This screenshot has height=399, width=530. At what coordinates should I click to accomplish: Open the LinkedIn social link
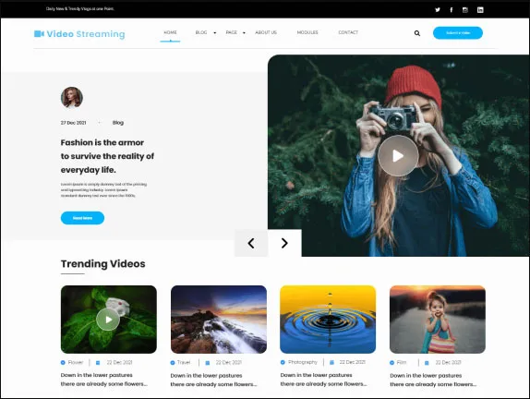pos(480,10)
